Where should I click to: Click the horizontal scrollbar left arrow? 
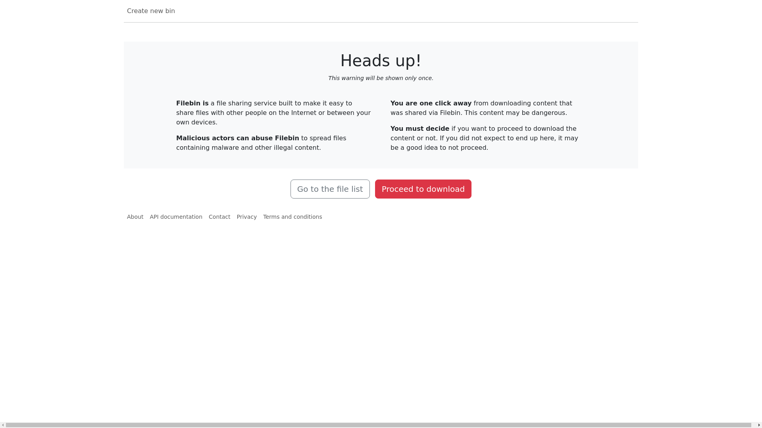point(3,425)
